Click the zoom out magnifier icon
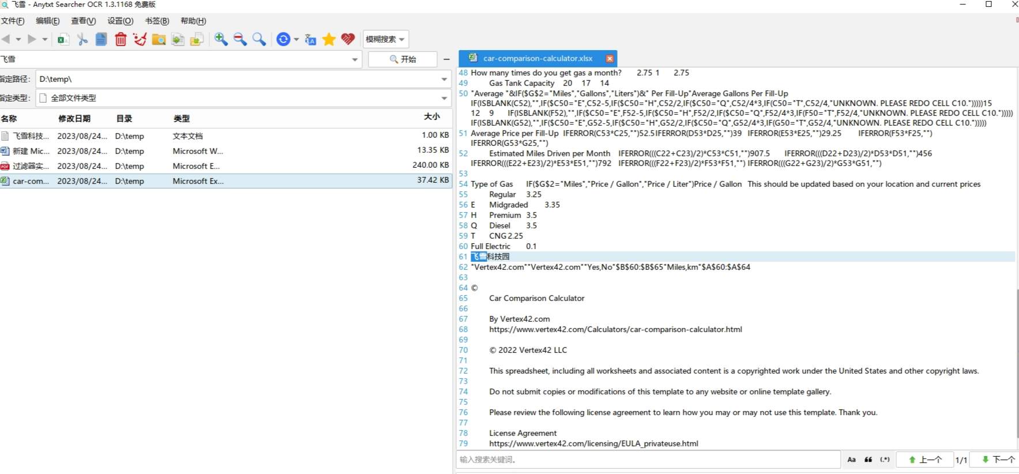This screenshot has width=1019, height=474. coord(240,39)
